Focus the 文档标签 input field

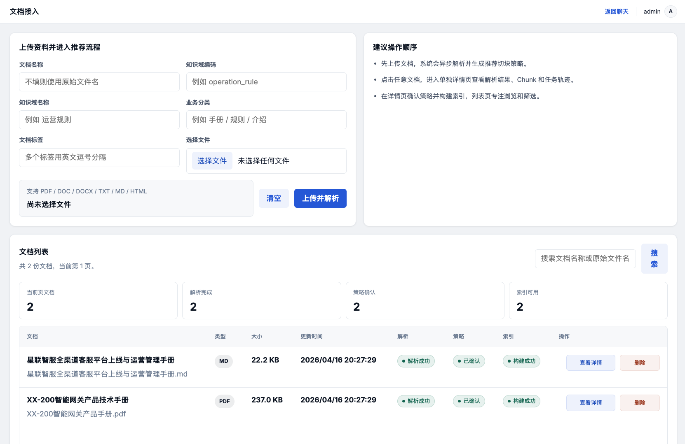click(99, 158)
